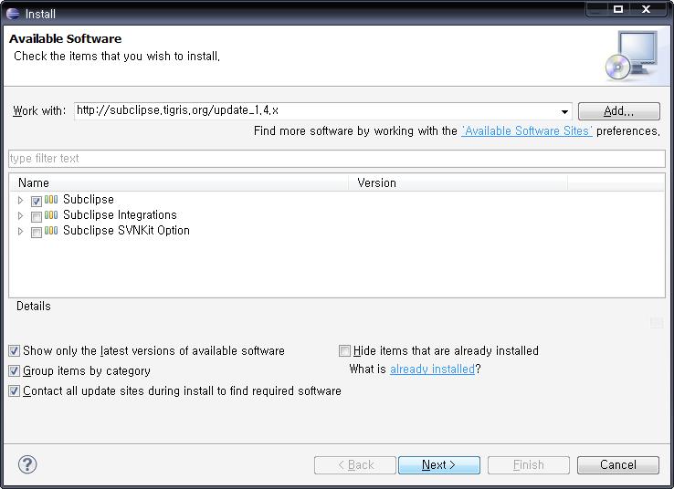Click the Back button
The height and width of the screenshot is (489, 674).
(x=355, y=465)
